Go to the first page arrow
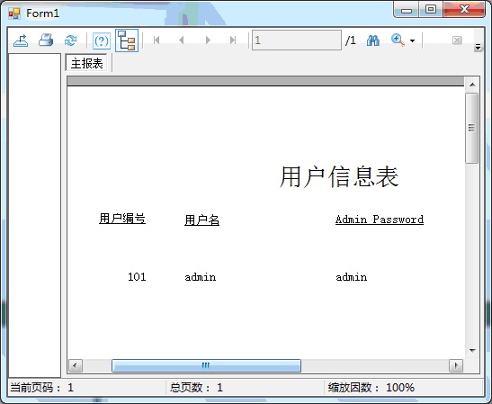Image resolution: width=492 pixels, height=404 pixels. (157, 40)
